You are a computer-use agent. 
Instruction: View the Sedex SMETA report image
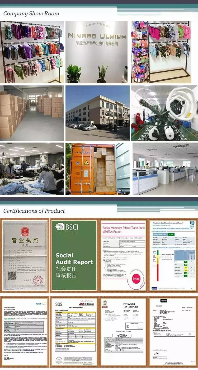(x=123, y=255)
